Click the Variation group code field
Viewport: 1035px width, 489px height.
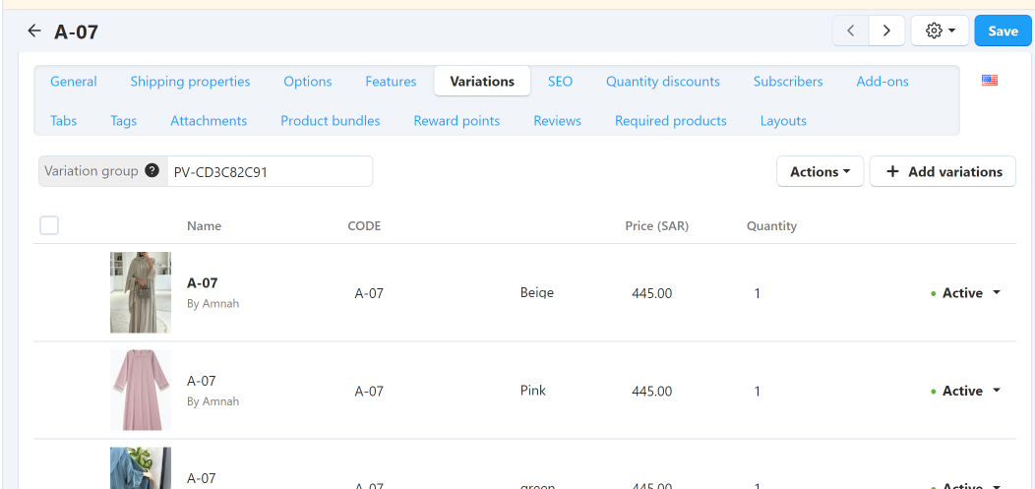[270, 171]
